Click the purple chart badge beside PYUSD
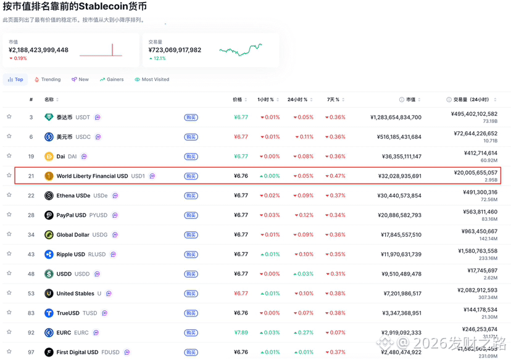The image size is (511, 359). (x=115, y=215)
